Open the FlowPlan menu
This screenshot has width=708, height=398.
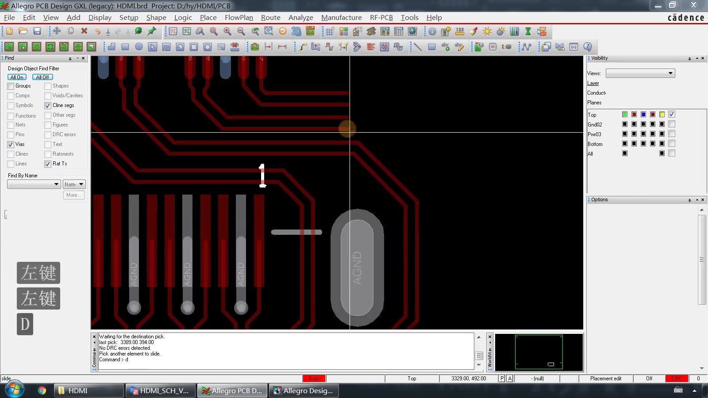click(x=239, y=17)
